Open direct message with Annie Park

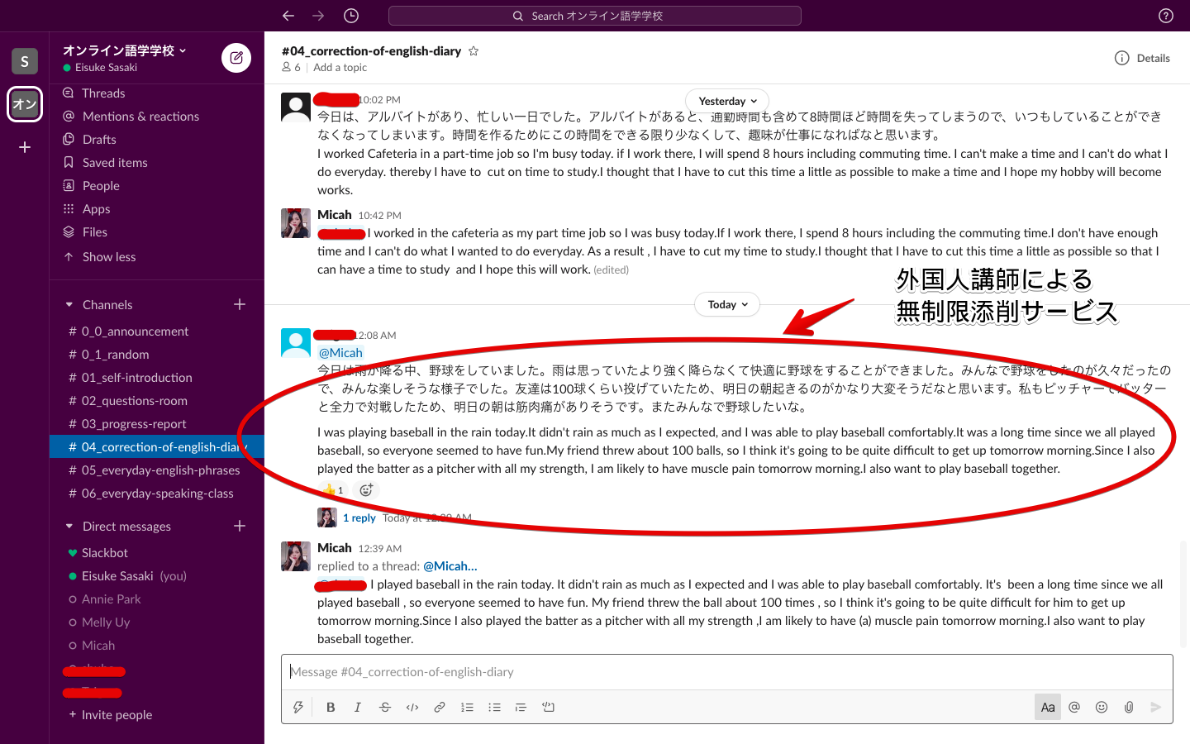(111, 599)
